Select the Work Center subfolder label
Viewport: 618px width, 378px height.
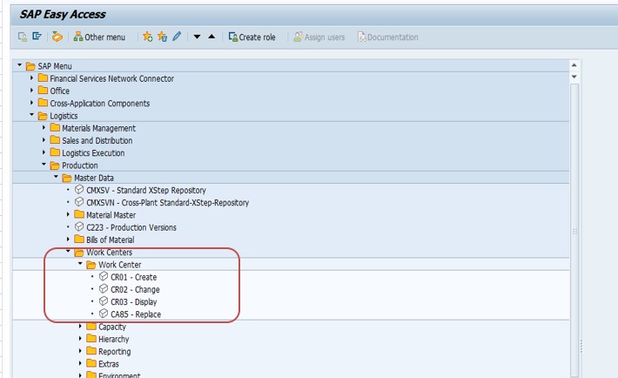(120, 265)
